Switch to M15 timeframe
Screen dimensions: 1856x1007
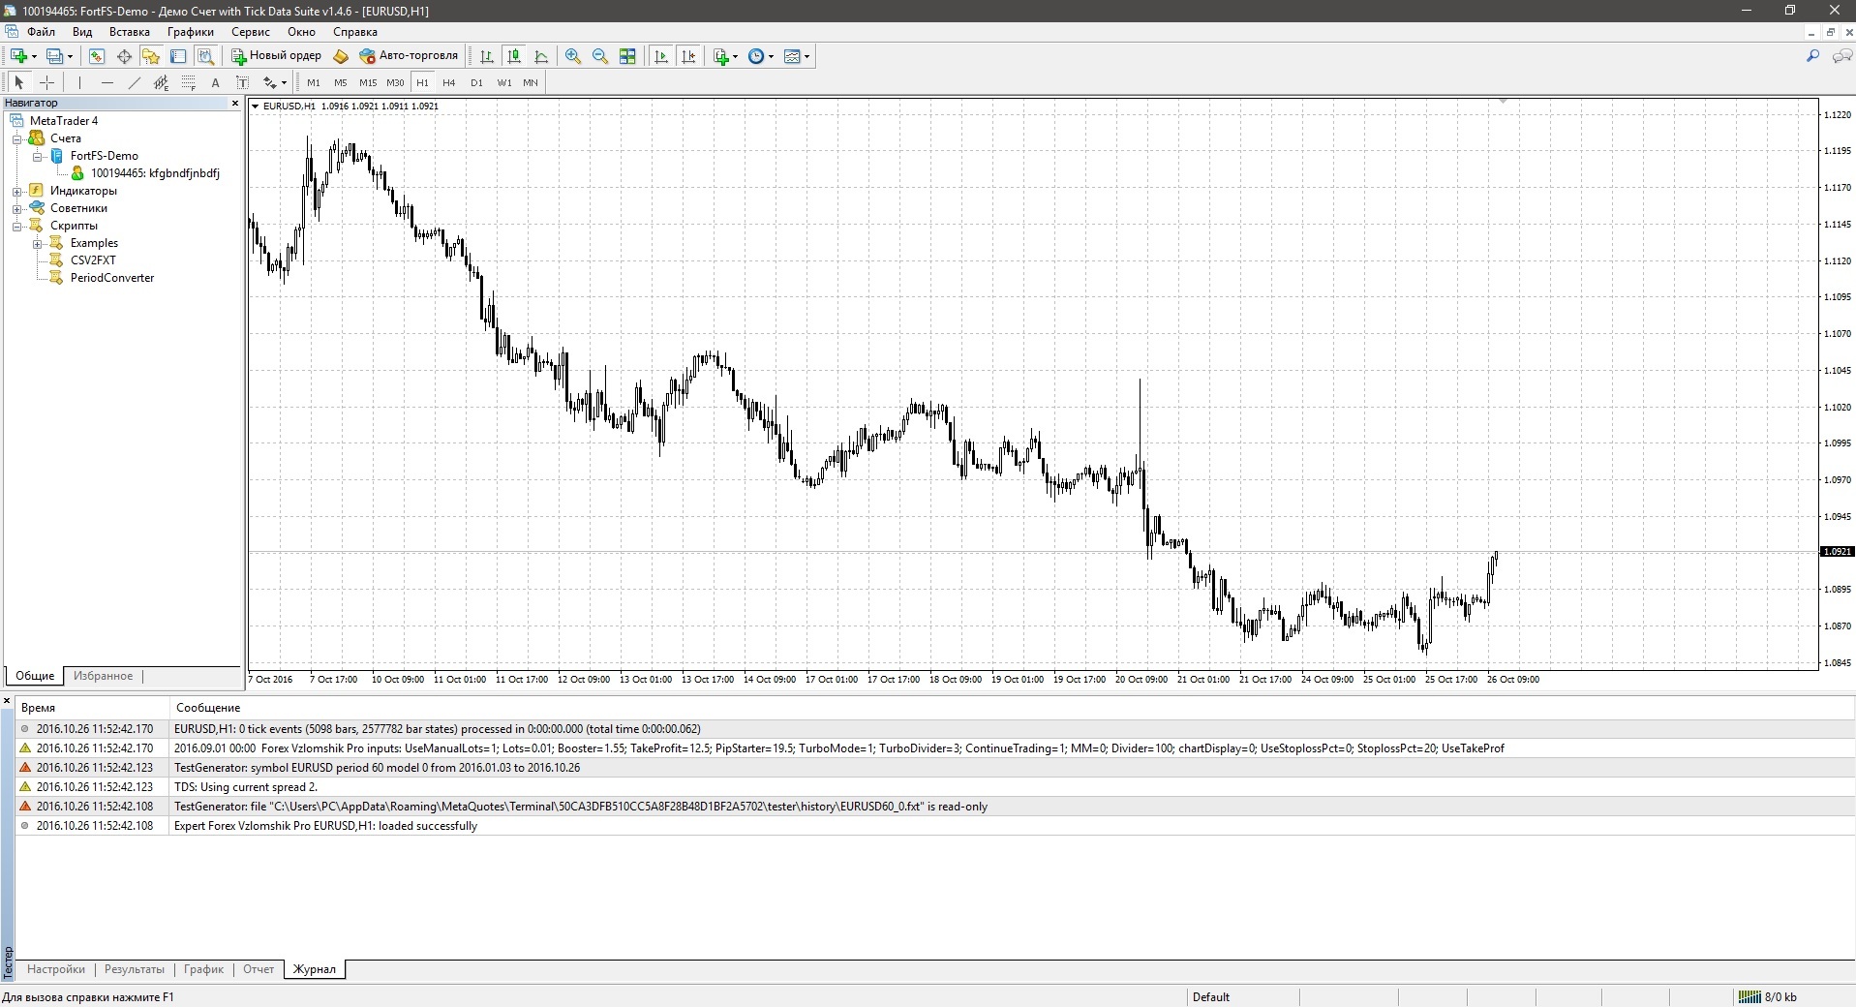pyautogui.click(x=368, y=82)
